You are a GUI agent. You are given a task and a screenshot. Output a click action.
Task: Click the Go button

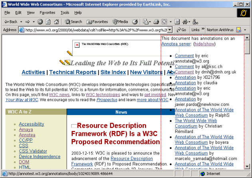point(181,30)
